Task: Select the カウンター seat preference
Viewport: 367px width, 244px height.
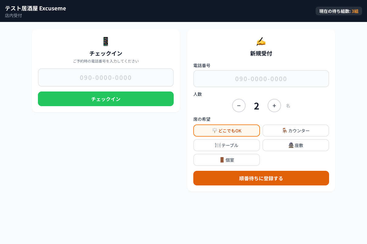Action: pyautogui.click(x=295, y=131)
